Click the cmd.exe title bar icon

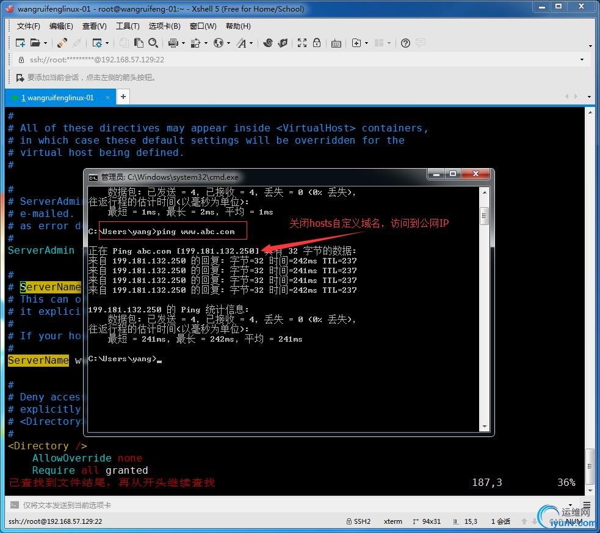(x=93, y=177)
